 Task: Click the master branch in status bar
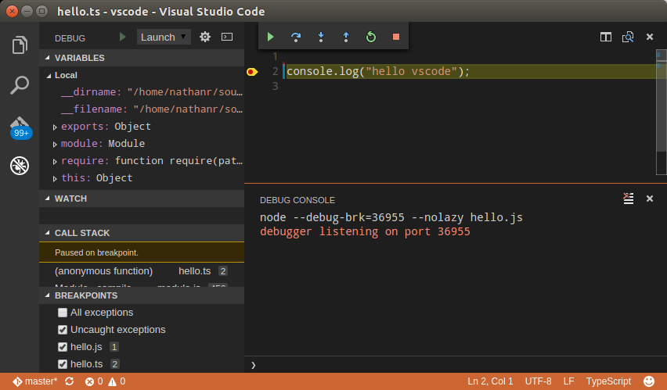pyautogui.click(x=35, y=381)
